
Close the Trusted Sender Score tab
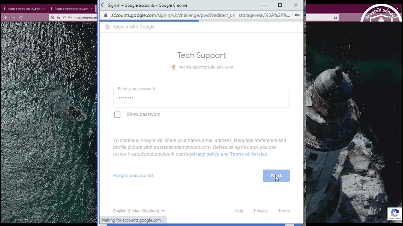(x=44, y=9)
